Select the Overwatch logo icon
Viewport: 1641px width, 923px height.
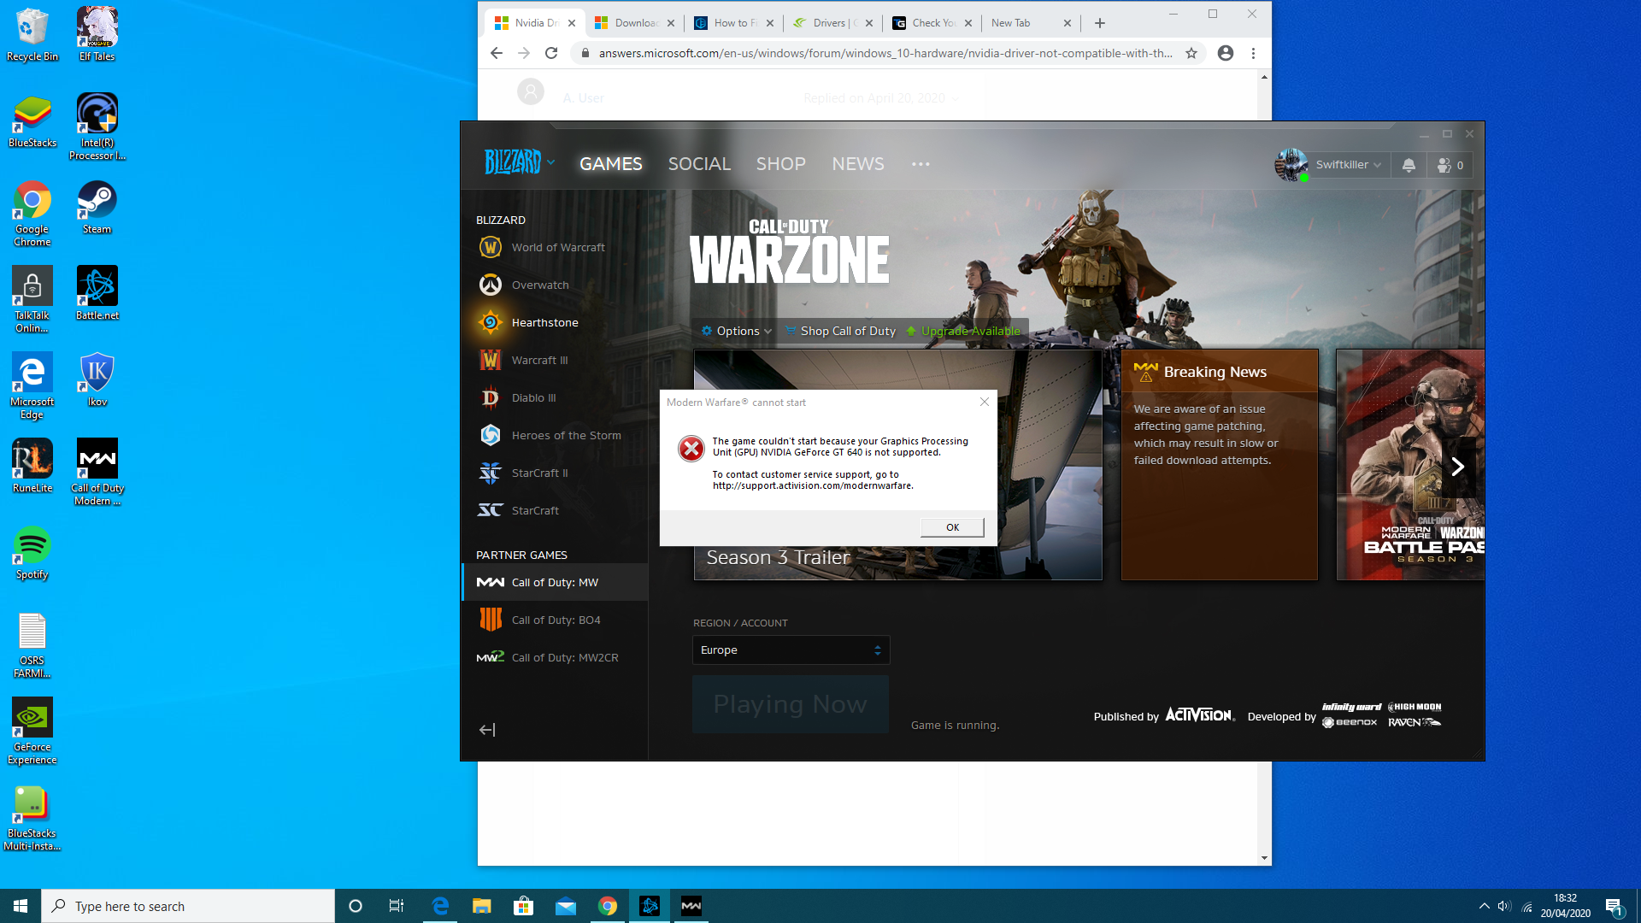[491, 285]
